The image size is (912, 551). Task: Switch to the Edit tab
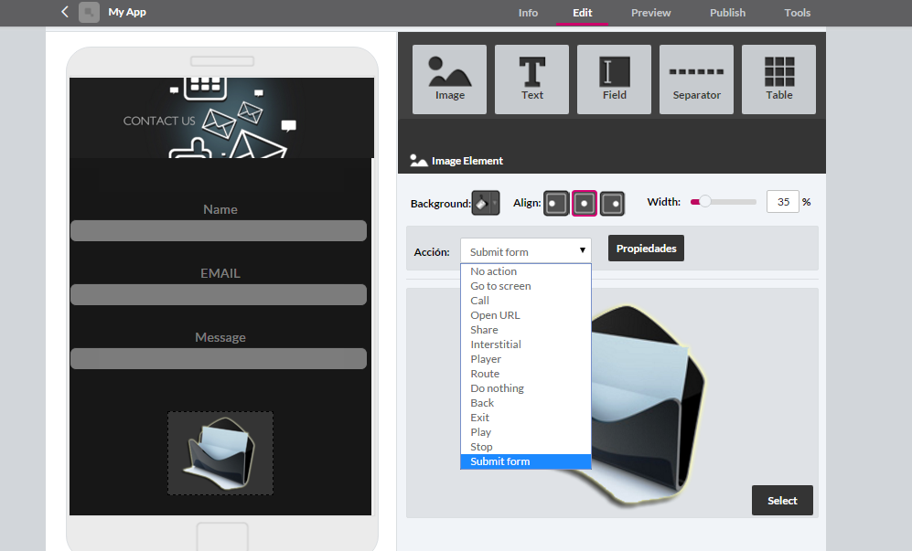[x=582, y=13]
